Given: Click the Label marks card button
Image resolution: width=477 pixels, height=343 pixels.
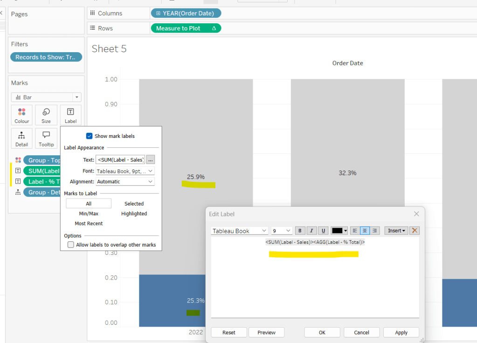Looking at the screenshot, I should click(x=70, y=115).
